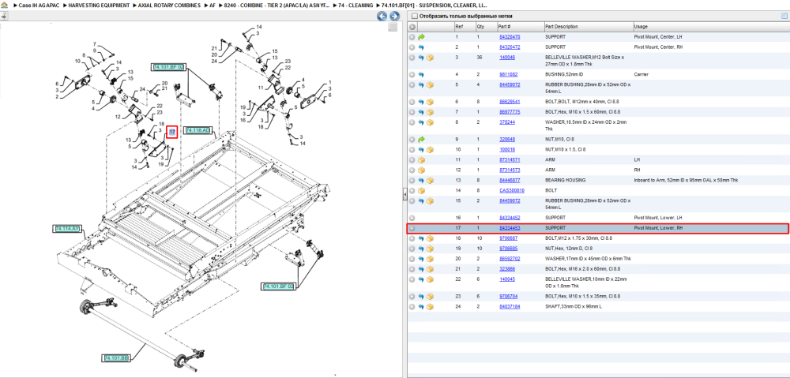Select 'SHAFT,33mm OD x 96mm L' description

tap(574, 306)
